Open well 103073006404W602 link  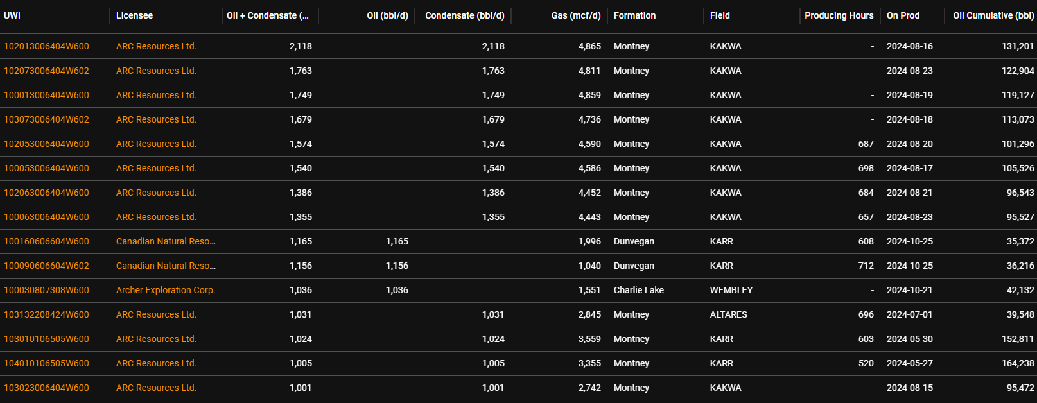point(46,119)
